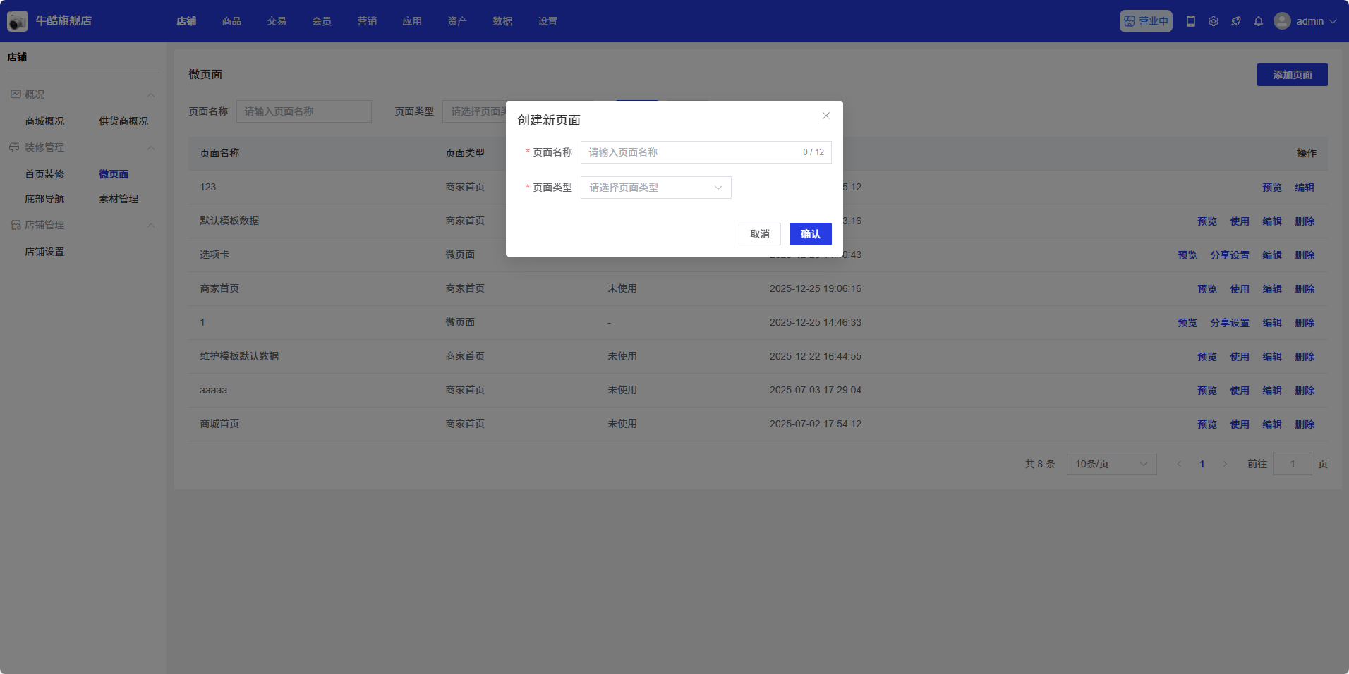Open the 商品 top menu
Screen dimensions: 1349x674
tap(231, 21)
